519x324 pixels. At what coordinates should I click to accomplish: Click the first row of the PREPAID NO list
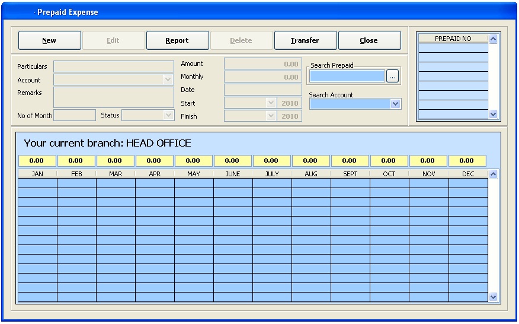pyautogui.click(x=453, y=47)
